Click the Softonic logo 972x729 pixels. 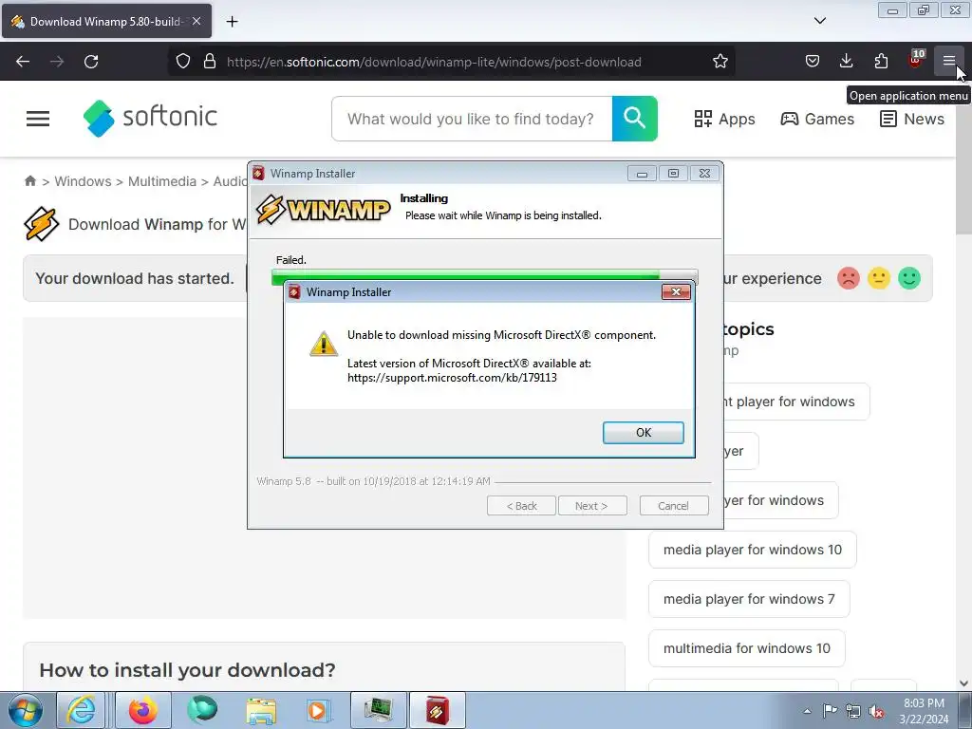click(x=150, y=118)
